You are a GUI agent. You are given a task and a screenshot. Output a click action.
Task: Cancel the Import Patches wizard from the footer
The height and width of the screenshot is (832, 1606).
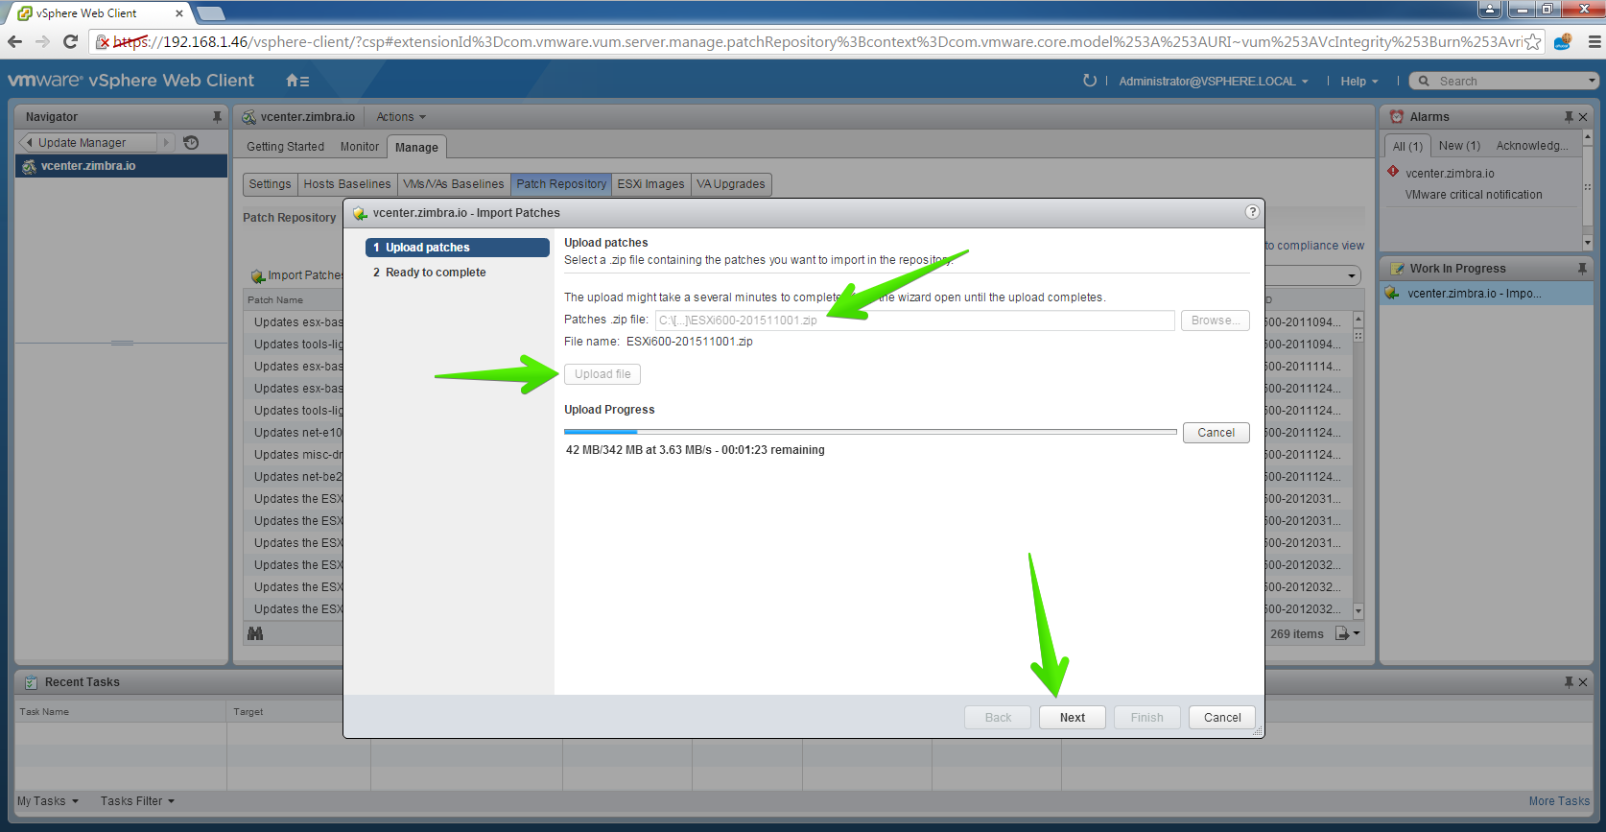1222,718
